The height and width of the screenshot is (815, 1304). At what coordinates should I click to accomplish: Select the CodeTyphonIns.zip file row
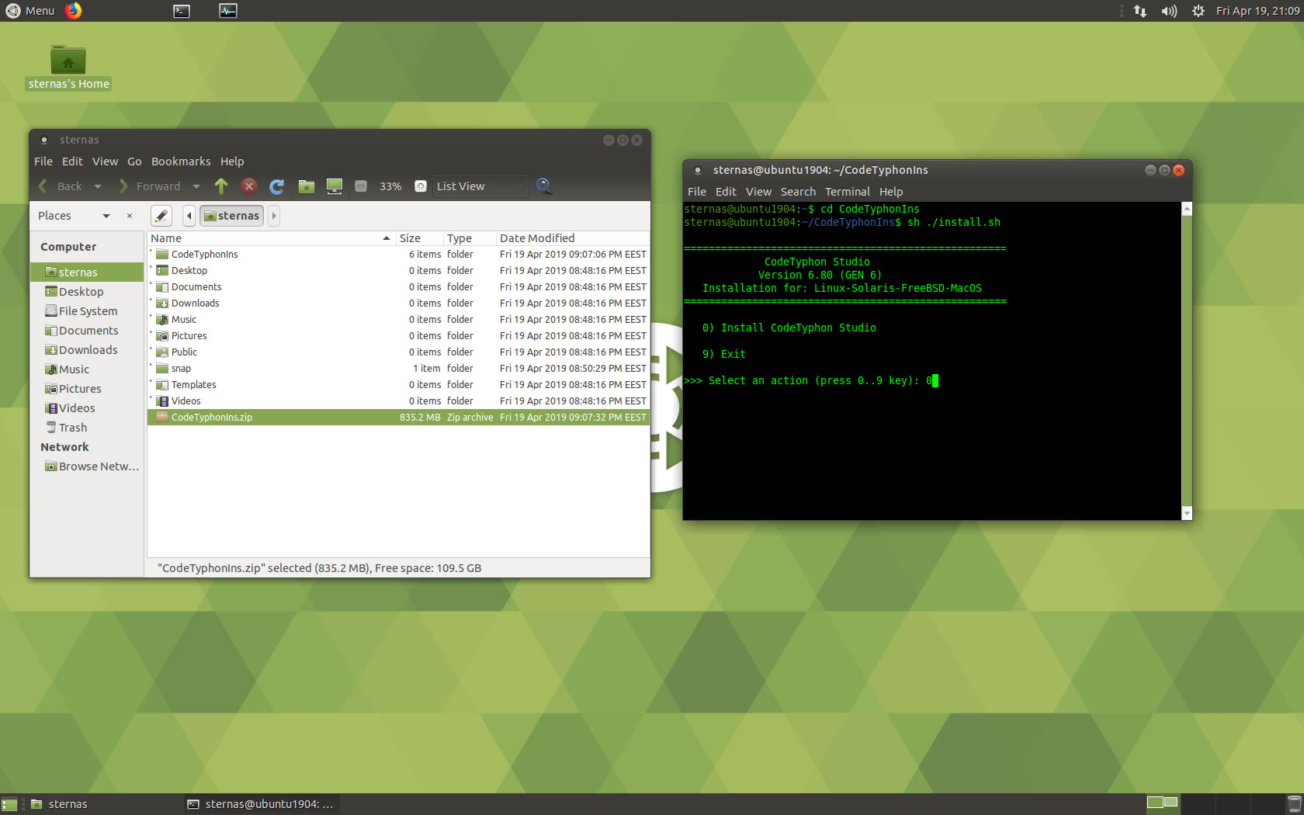pos(398,417)
